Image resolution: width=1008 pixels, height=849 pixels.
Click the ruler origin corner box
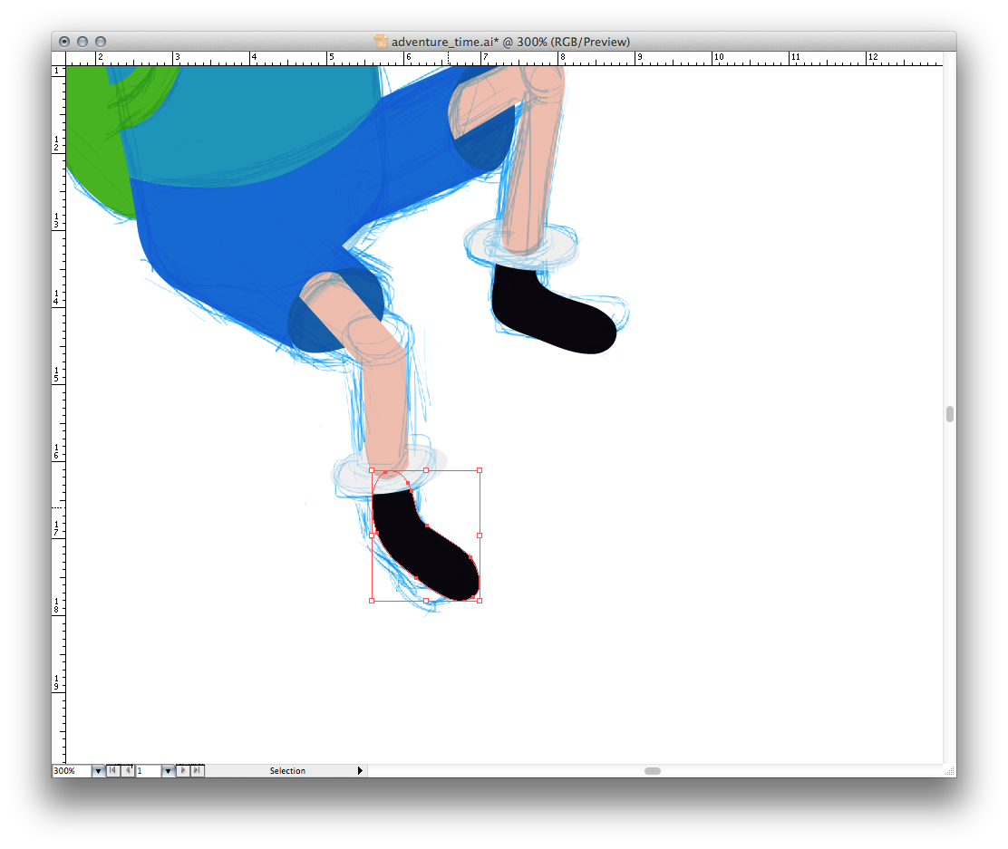pos(58,58)
